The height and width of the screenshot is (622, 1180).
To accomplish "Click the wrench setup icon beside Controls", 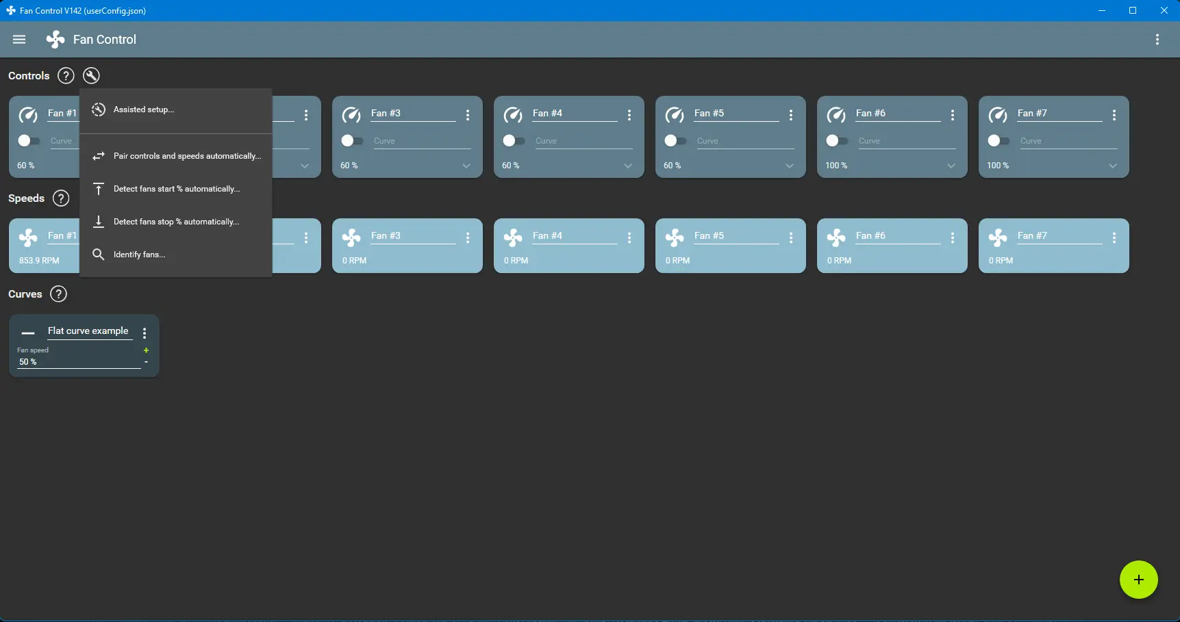I will click(x=91, y=75).
